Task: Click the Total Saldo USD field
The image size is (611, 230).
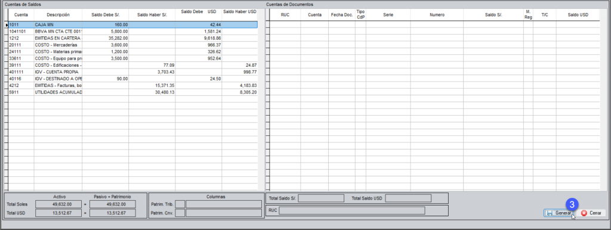Action: (408, 198)
